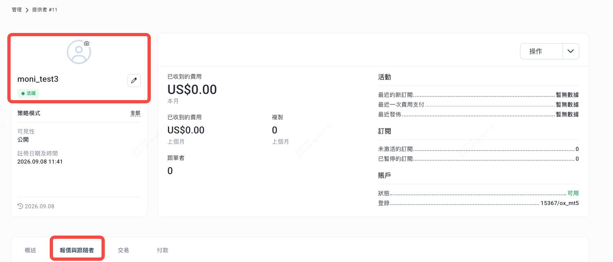This screenshot has height=262, width=613.
Task: Click the camera icon on avatar
Action: click(x=86, y=43)
